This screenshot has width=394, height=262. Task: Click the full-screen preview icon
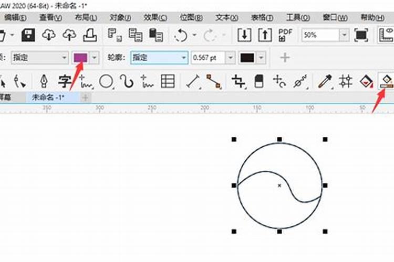(361, 35)
